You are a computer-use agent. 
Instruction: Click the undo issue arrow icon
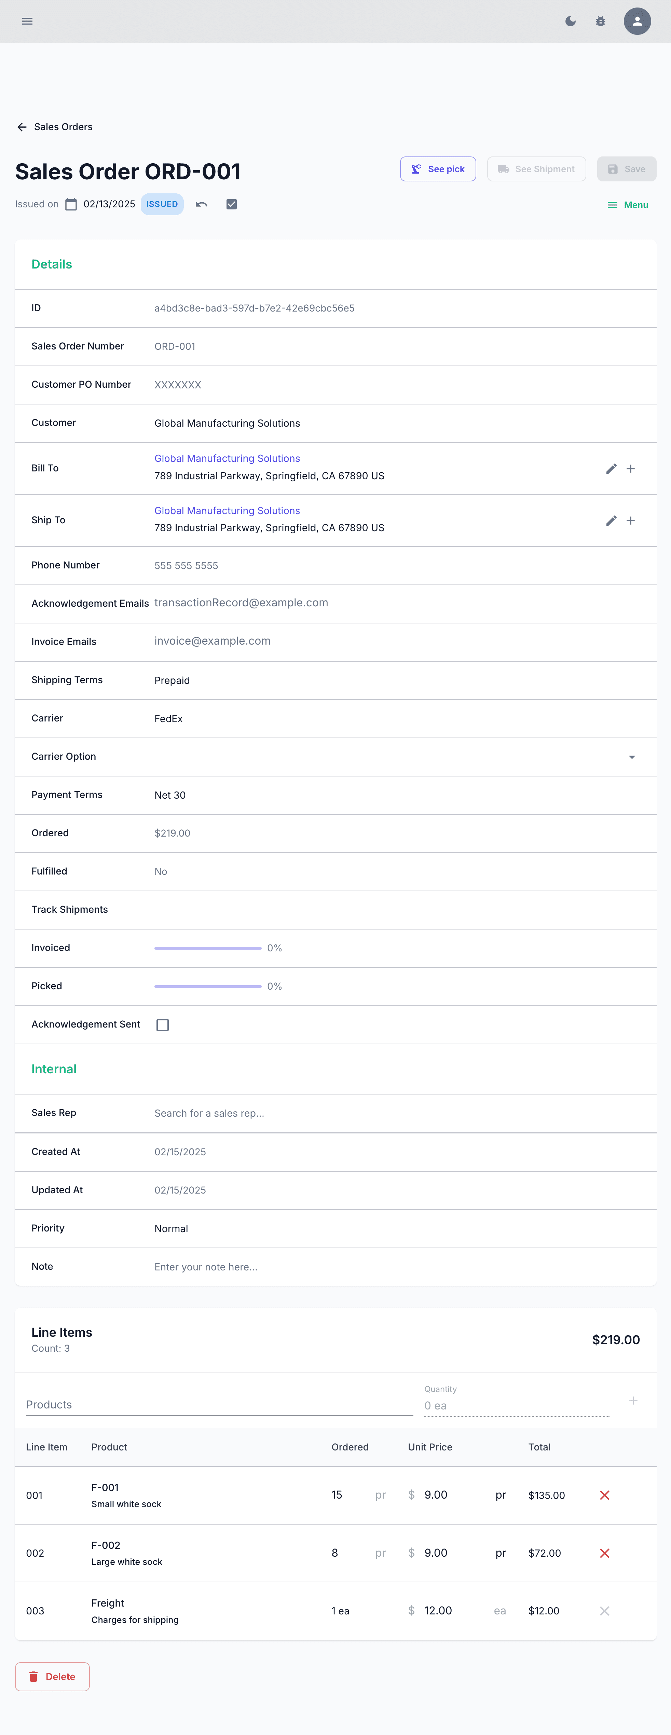pyautogui.click(x=202, y=204)
